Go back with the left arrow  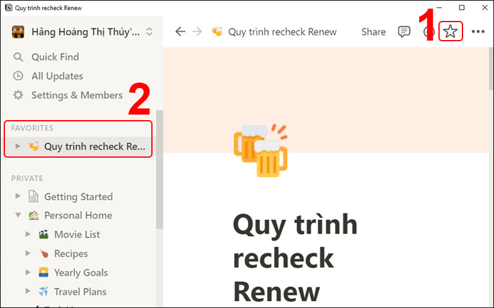pyautogui.click(x=180, y=31)
